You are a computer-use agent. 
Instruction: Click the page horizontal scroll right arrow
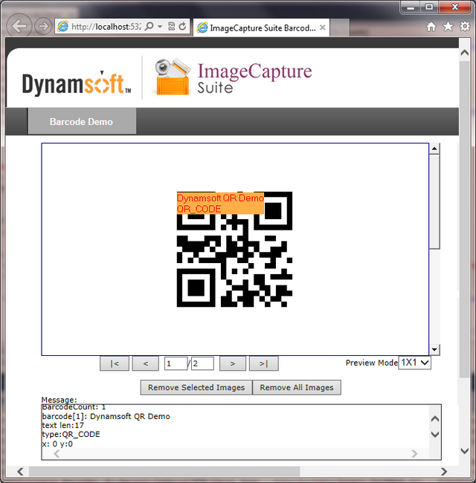click(444, 471)
